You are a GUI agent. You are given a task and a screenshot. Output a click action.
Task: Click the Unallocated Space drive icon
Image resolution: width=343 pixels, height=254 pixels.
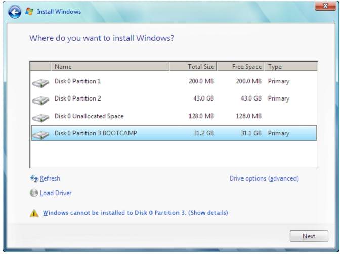(x=40, y=117)
